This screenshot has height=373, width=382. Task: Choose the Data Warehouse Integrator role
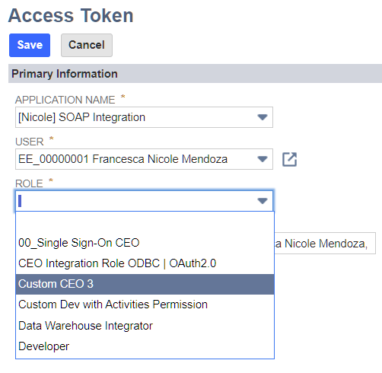(x=145, y=326)
